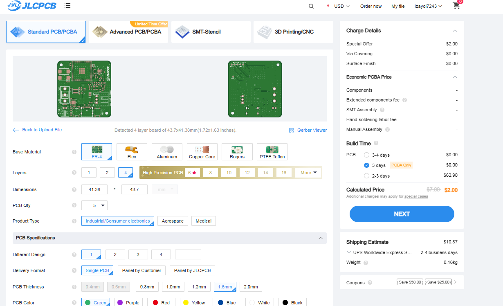Open the USD currency dropdown
503x306 pixels.
point(341,6)
